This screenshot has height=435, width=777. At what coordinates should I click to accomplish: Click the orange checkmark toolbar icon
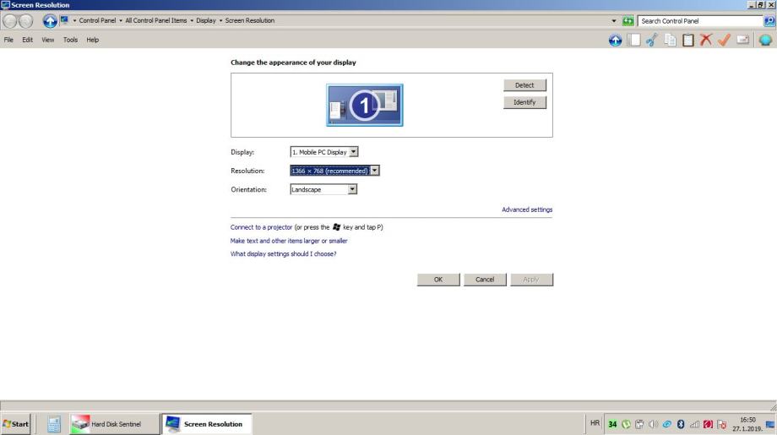[724, 41]
